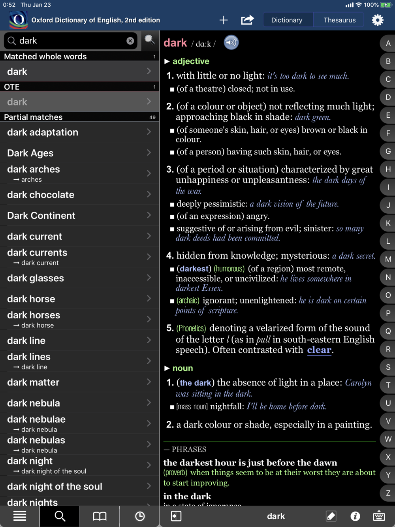This screenshot has width=395, height=527.
Task: Tap the Oxford Dictionary app logo
Action: coord(18,20)
